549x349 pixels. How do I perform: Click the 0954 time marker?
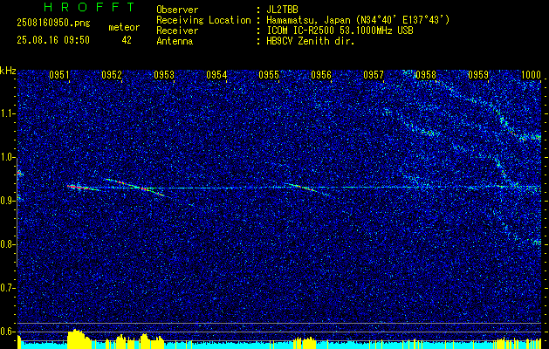tap(216, 75)
